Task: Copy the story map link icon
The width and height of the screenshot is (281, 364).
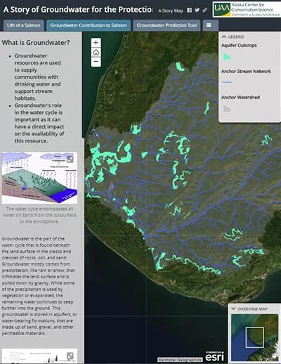Action: tap(204, 10)
